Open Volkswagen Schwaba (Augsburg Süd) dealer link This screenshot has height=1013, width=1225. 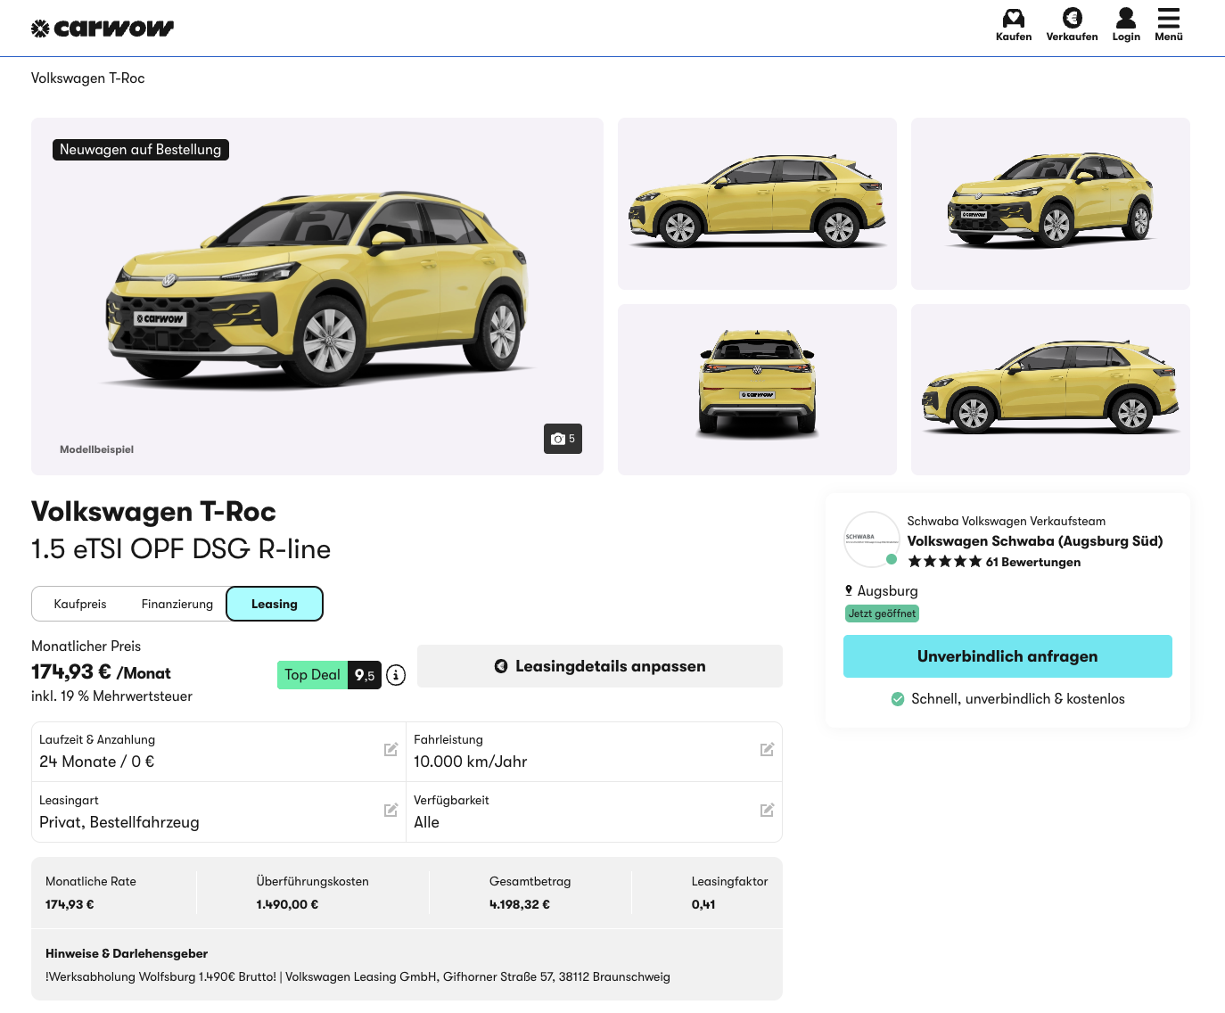(x=1035, y=541)
